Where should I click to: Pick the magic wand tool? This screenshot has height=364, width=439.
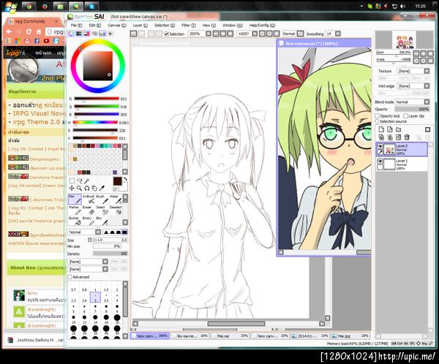[87, 181]
